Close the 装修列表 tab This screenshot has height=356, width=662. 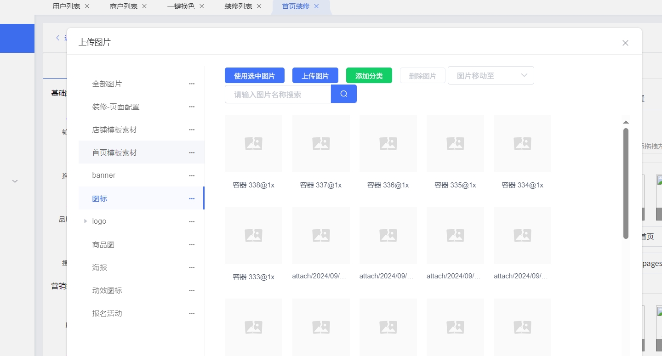(259, 6)
